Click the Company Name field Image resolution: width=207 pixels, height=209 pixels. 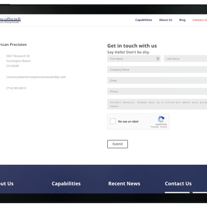[157, 69]
